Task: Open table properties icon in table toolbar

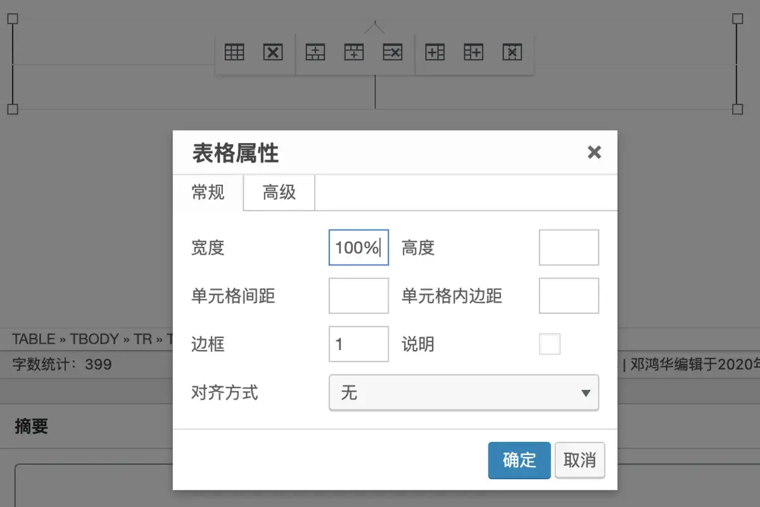Action: [x=234, y=53]
